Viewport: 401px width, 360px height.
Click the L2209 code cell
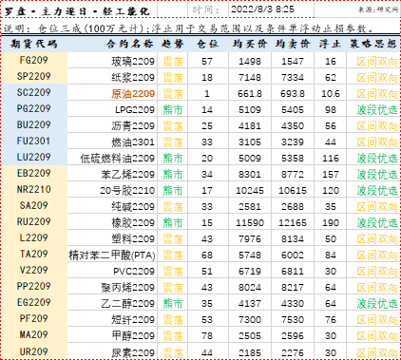34,237
